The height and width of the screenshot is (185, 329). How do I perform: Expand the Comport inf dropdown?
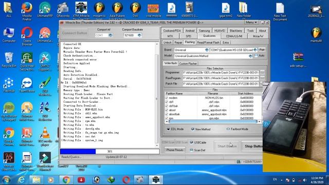click(111, 35)
